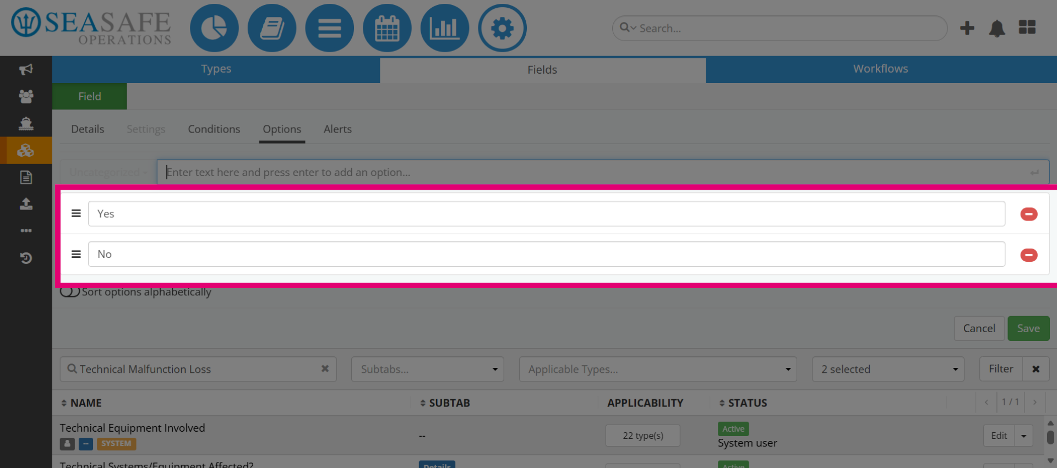Remove the No option

click(x=1028, y=255)
